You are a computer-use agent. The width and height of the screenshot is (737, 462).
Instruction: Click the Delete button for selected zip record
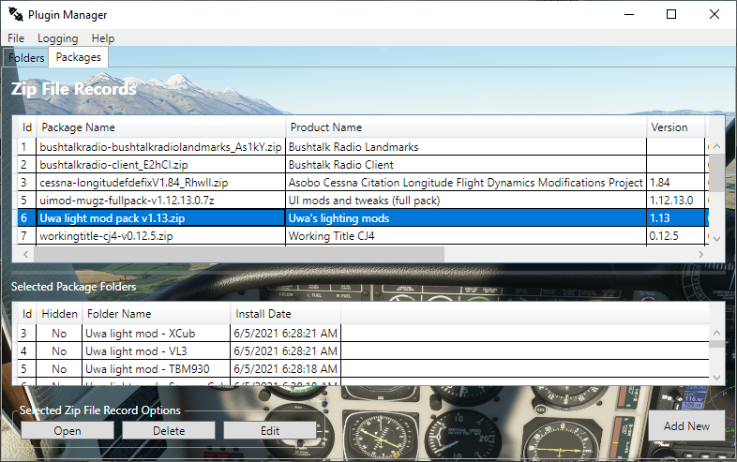[x=169, y=430]
